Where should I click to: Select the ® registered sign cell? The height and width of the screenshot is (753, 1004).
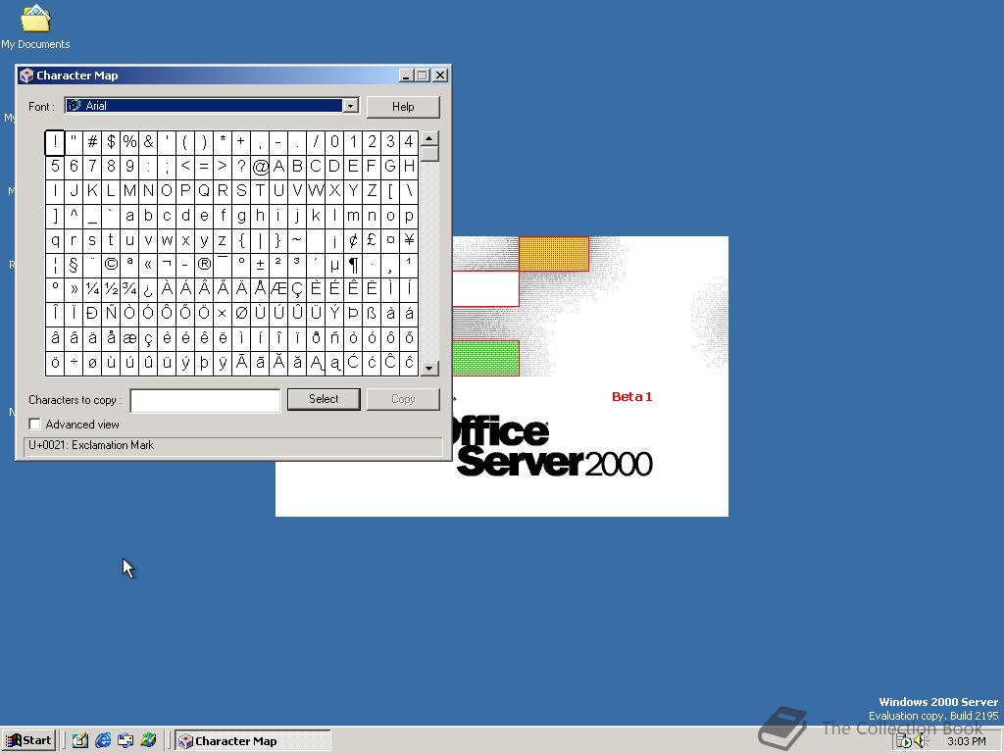(x=204, y=265)
